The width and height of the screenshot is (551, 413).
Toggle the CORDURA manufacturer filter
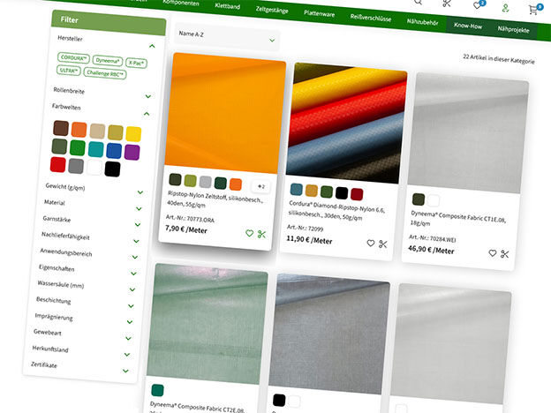[x=74, y=57]
